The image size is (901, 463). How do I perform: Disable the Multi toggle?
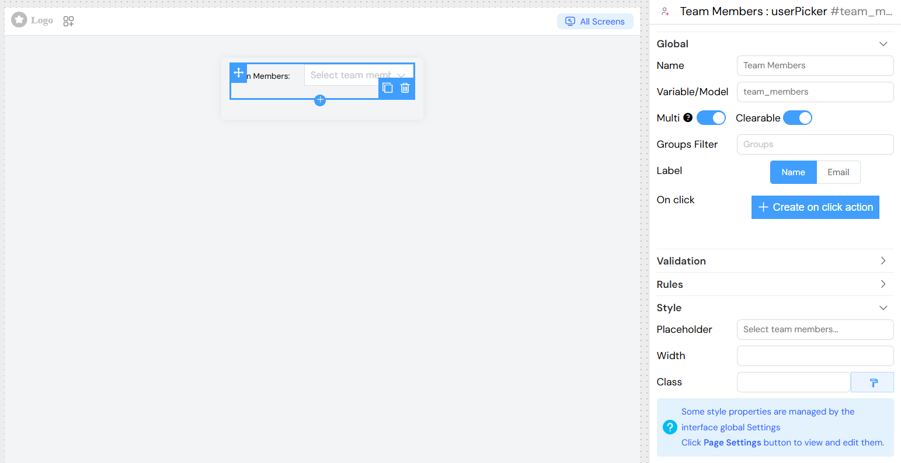(711, 117)
